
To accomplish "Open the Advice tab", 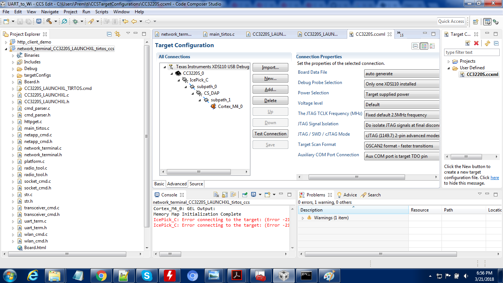I will pos(347,195).
